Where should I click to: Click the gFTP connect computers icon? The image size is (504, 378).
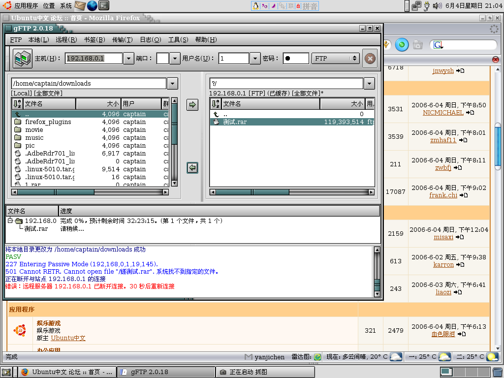(x=23, y=59)
